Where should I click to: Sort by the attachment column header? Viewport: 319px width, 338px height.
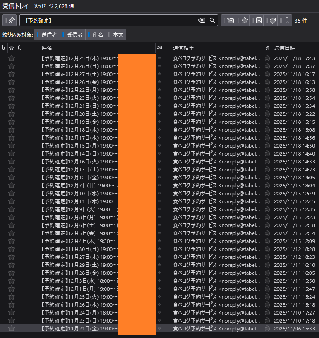click(x=19, y=48)
